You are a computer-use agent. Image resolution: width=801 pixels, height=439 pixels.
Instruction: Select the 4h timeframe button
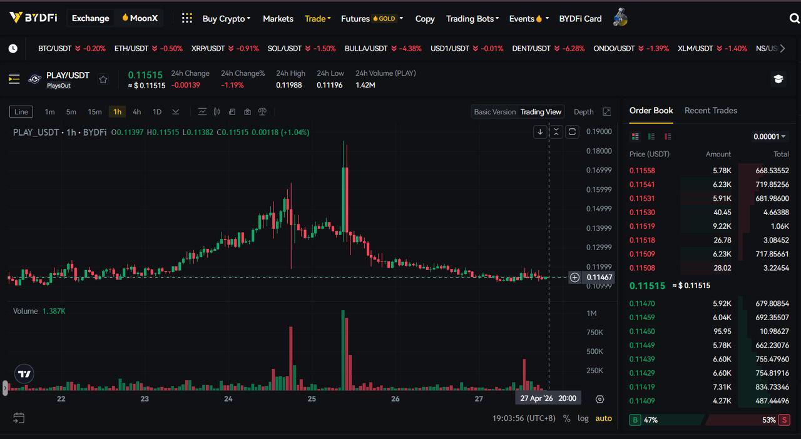[x=136, y=112]
